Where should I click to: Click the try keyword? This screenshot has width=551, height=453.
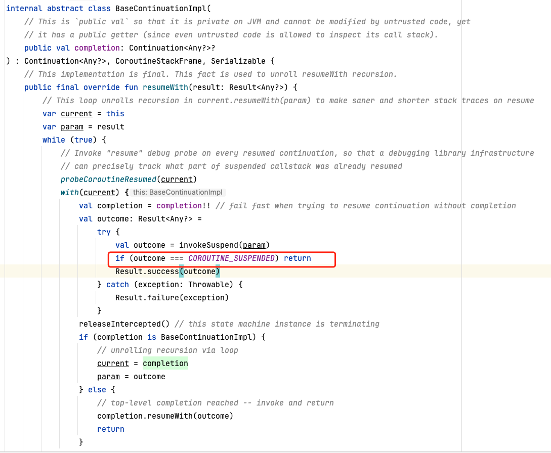coord(104,232)
